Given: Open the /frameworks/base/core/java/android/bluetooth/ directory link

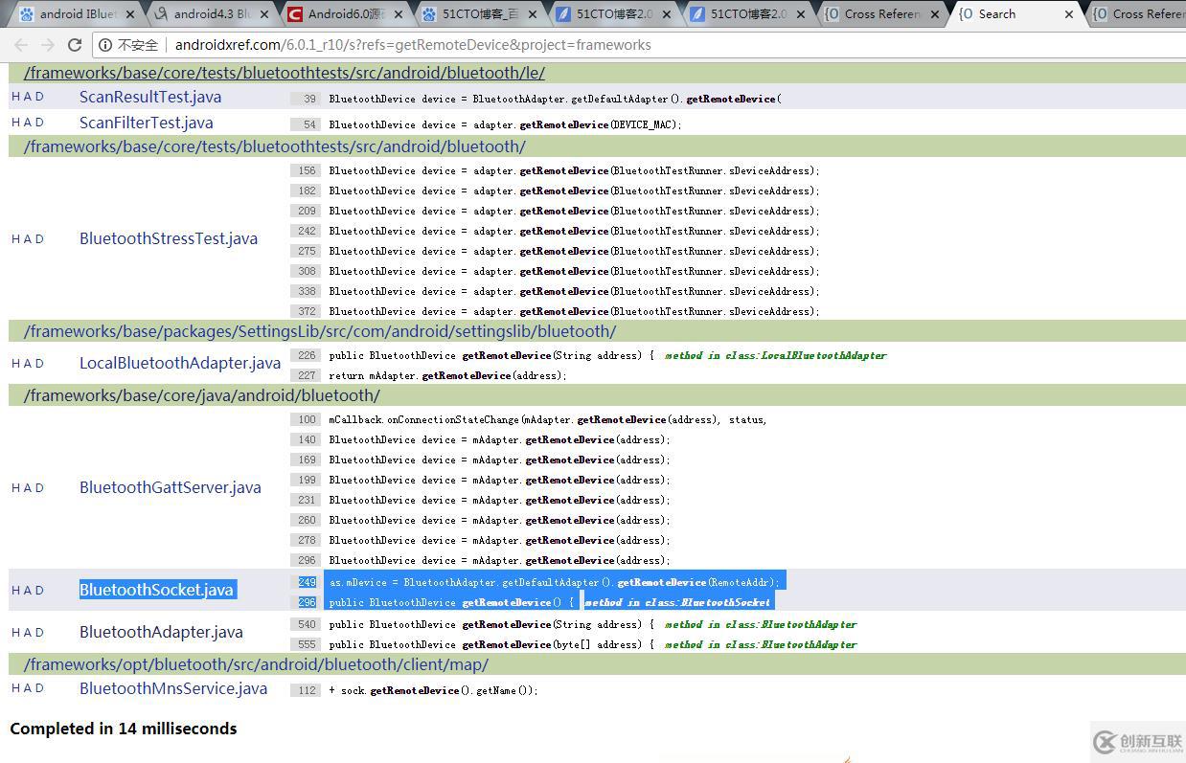Looking at the screenshot, I should point(202,395).
